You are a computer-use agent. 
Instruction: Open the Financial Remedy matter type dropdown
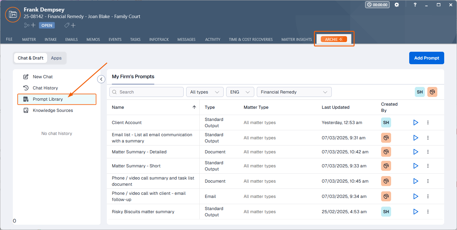pyautogui.click(x=294, y=92)
